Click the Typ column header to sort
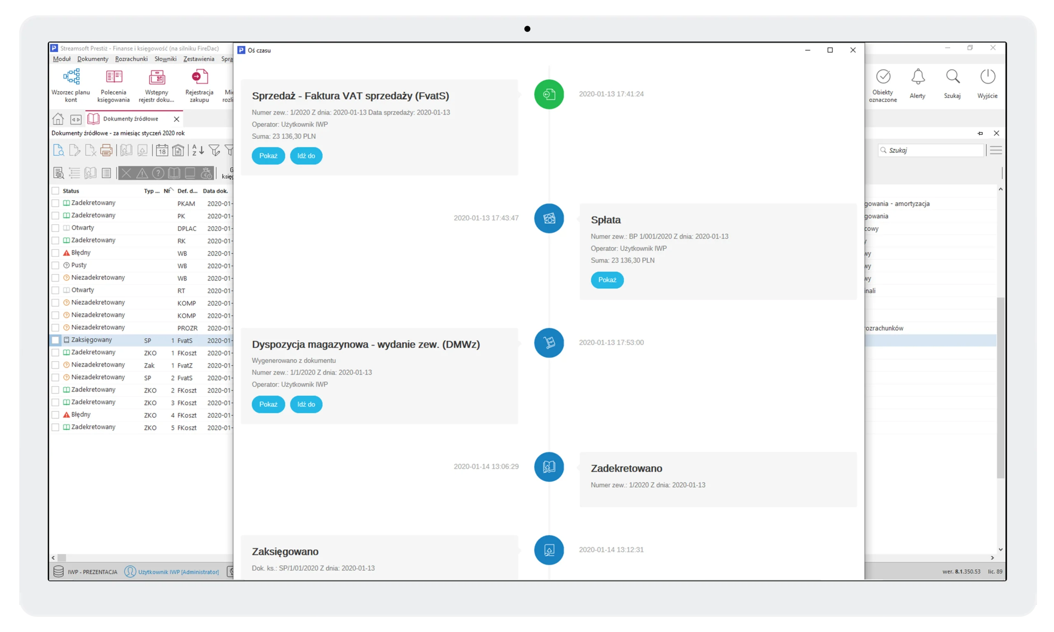Screen dimensions: 1054x632 click(151, 191)
